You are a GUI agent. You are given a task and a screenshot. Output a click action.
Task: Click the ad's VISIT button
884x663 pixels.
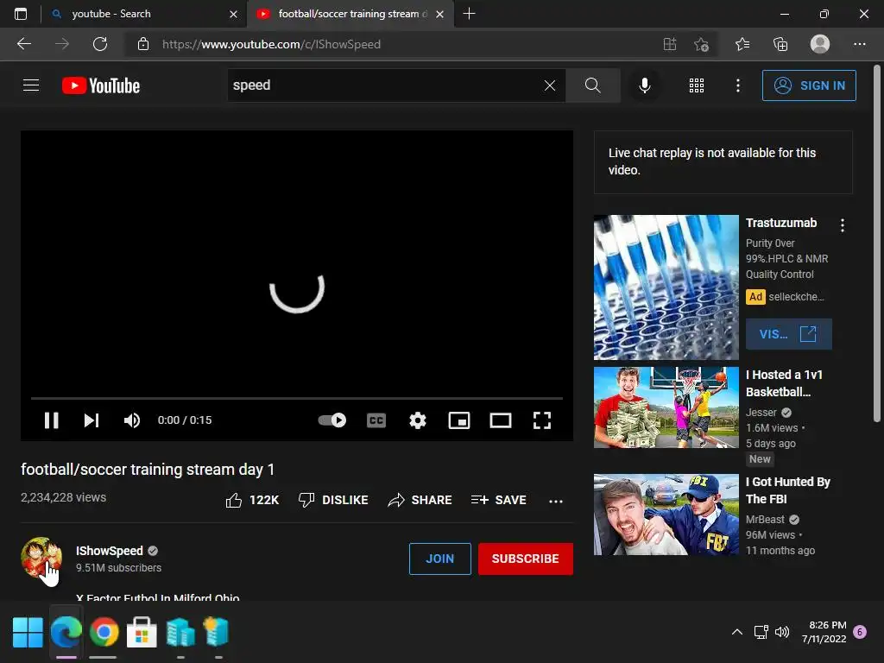(788, 334)
